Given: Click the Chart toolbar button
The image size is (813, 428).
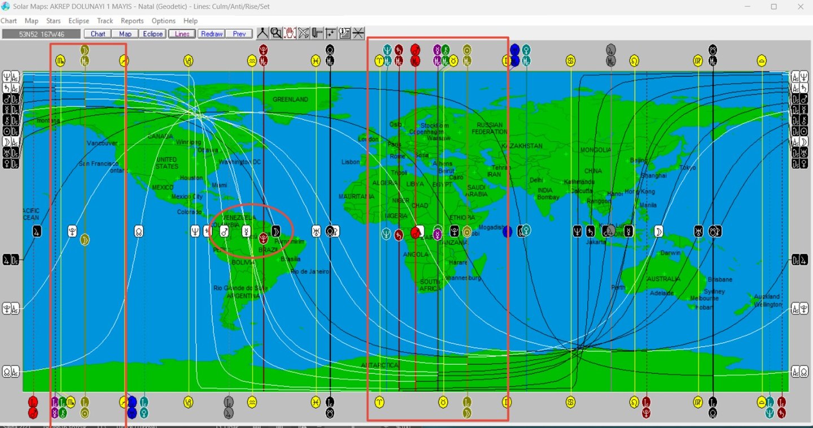Looking at the screenshot, I should point(98,34).
